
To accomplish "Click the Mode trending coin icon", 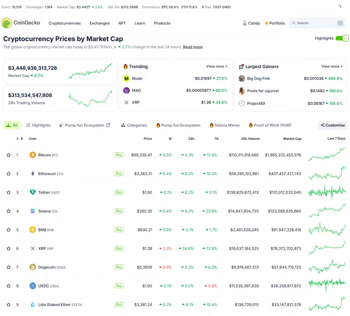I will [126, 78].
